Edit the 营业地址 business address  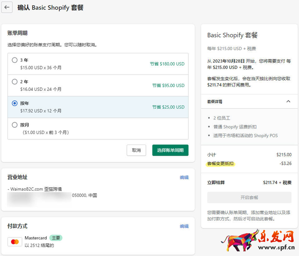[x=184, y=177]
